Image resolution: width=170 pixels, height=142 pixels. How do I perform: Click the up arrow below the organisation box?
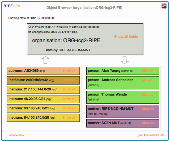[x=45, y=60]
